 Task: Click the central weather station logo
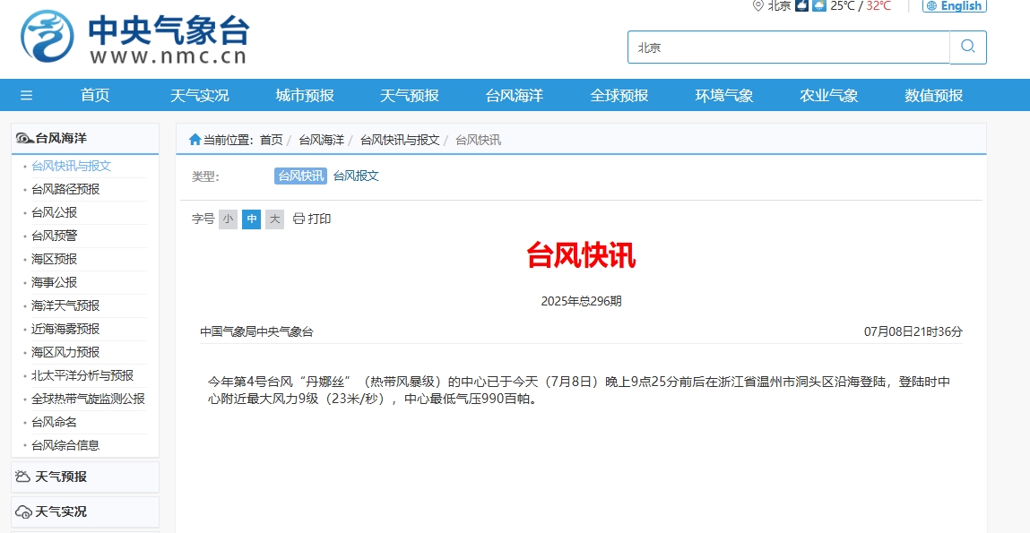[48, 37]
